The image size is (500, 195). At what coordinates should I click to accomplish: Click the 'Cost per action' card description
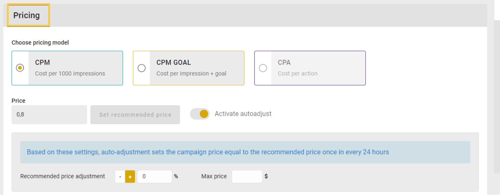tap(297, 74)
